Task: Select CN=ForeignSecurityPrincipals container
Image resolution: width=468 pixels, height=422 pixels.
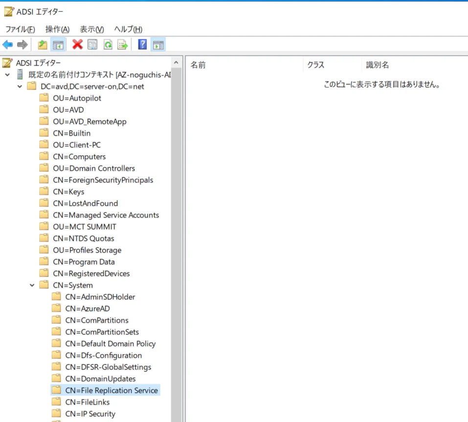Action: point(103,180)
